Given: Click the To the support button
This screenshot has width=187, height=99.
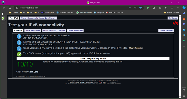Looking at the screenshot, I should click(166, 31).
